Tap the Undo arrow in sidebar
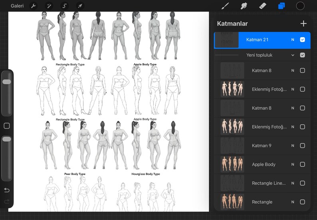317x220 pixels. point(7,190)
